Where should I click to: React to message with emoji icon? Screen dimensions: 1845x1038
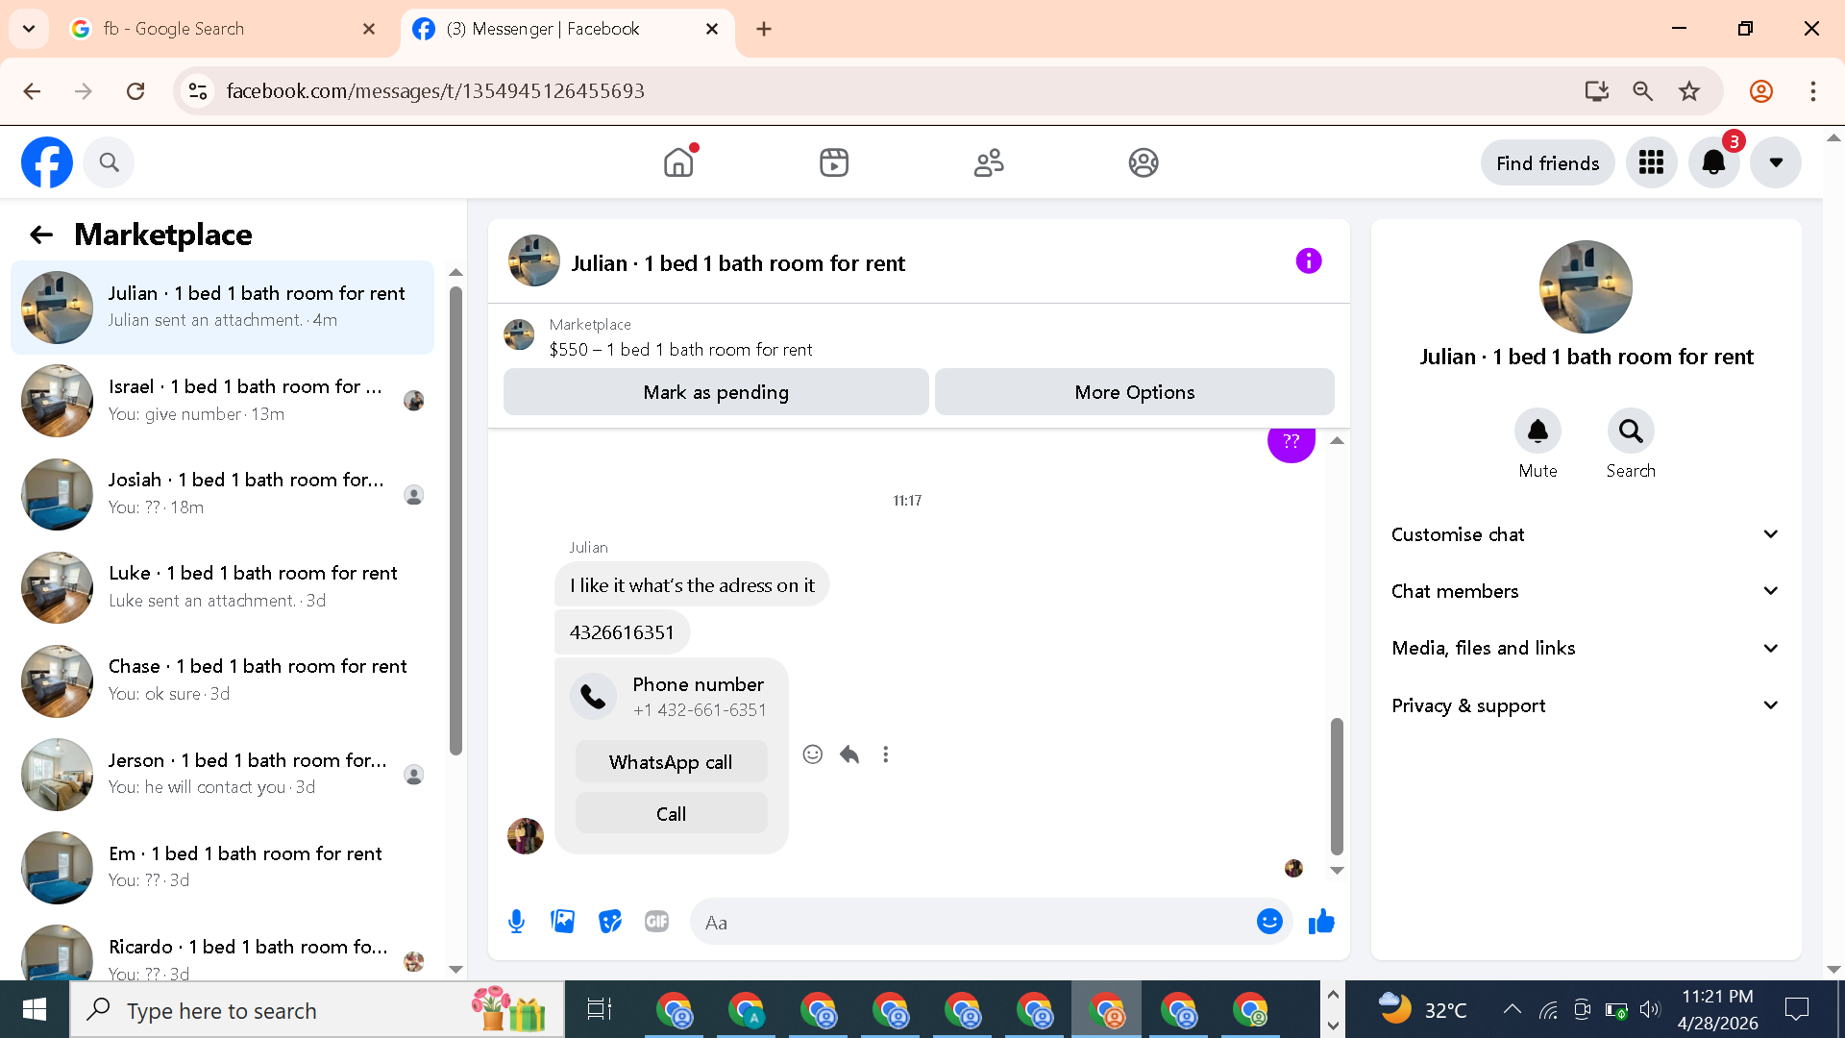(813, 754)
